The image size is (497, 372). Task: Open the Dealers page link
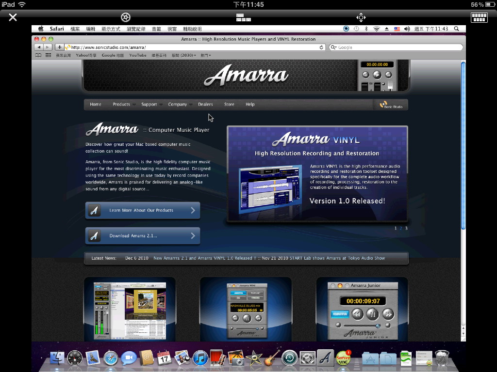click(x=205, y=105)
